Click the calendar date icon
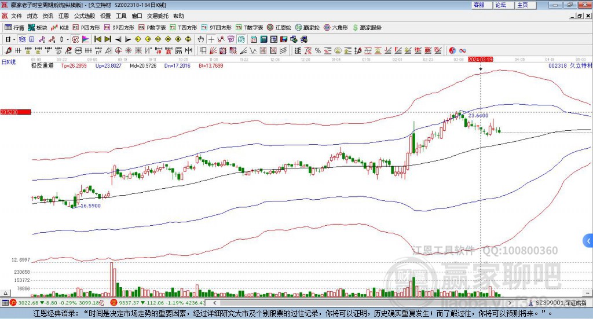The height and width of the screenshot is (319, 593). point(254,39)
